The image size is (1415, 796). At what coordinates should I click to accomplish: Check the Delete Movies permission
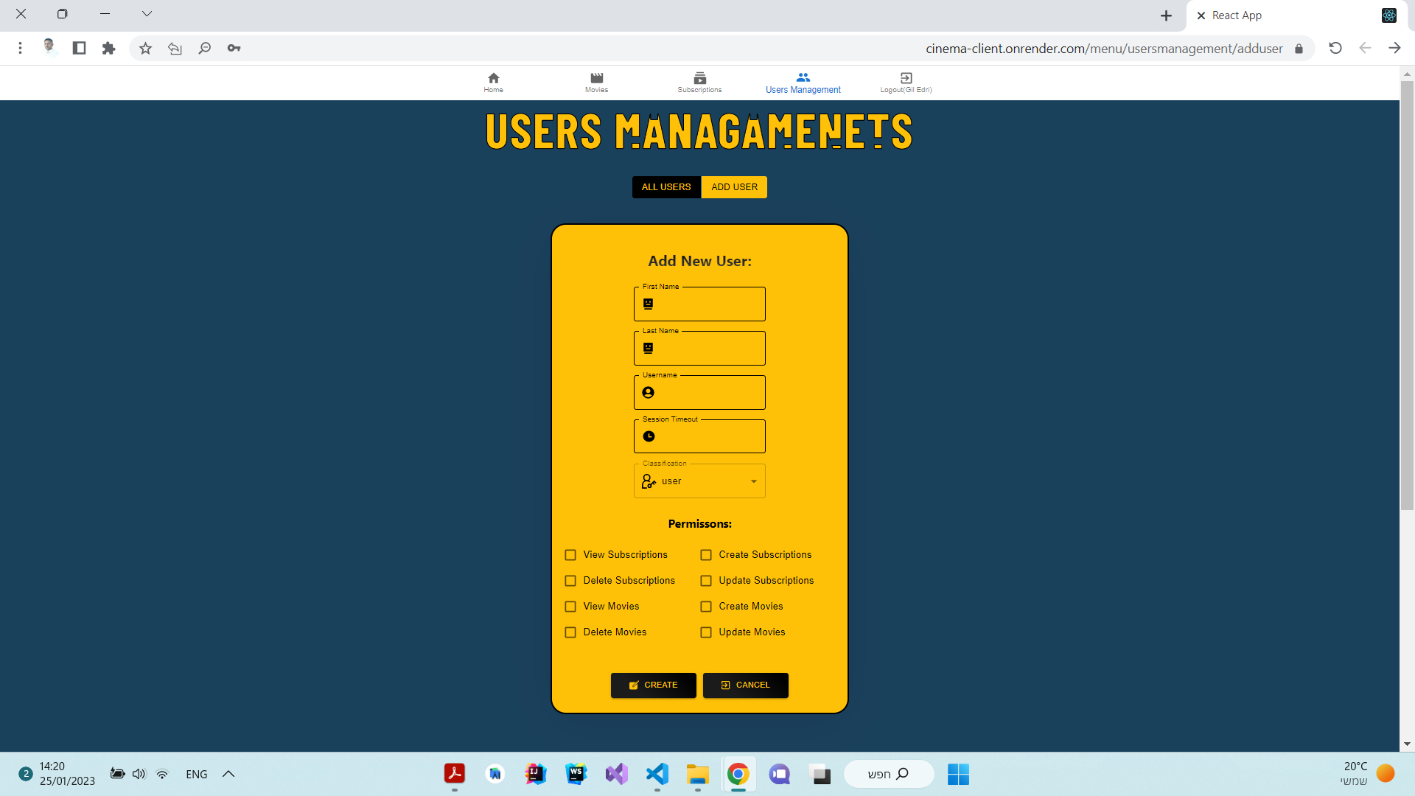[x=570, y=632]
